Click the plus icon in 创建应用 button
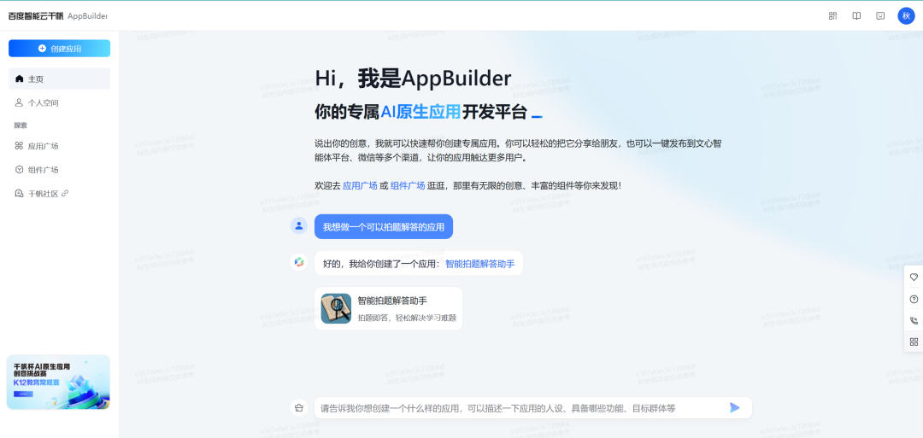 pos(42,48)
